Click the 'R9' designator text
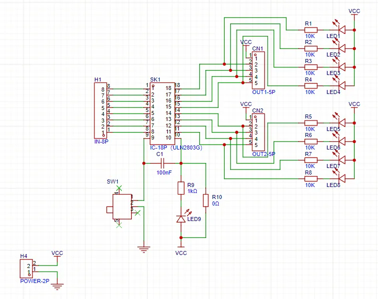The image size is (378, 299). pos(191,185)
